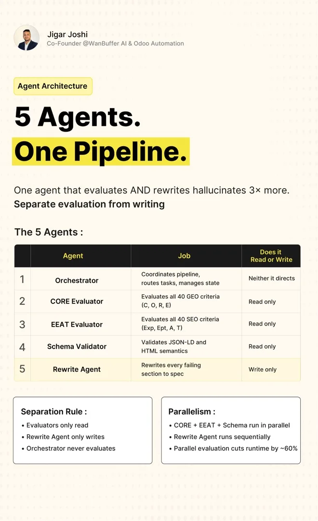This screenshot has width=318, height=521.
Task: Click the Co-Founder @WanBuffer AI subtitle
Action: pyautogui.click(x=115, y=43)
